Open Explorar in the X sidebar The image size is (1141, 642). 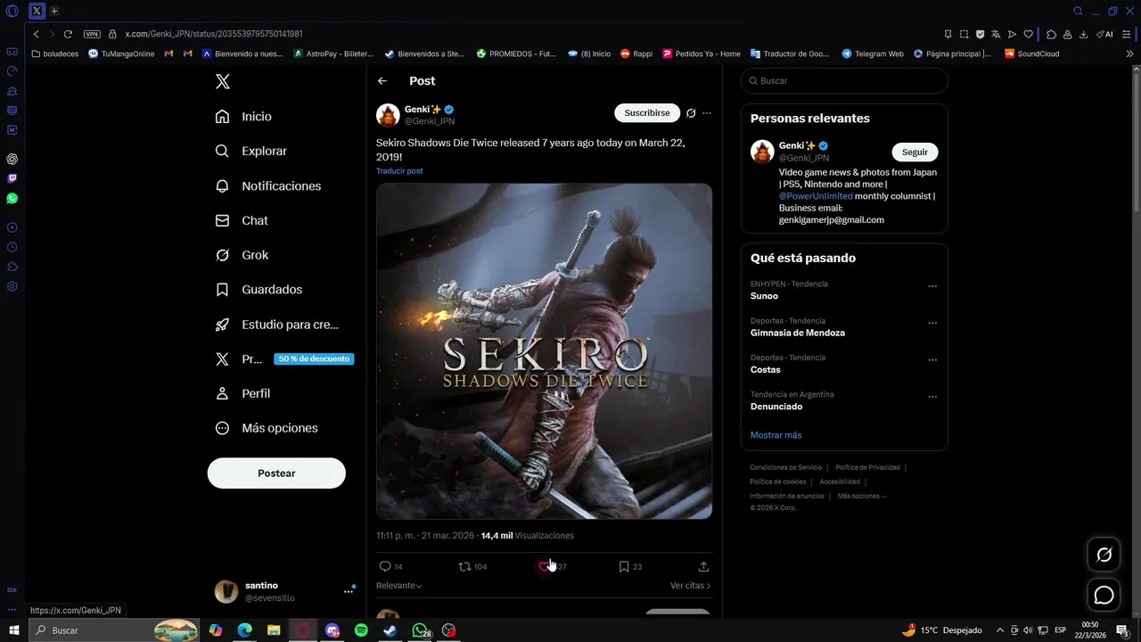pyautogui.click(x=251, y=152)
